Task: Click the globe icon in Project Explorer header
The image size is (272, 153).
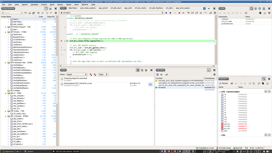Action: [x=50, y=8]
